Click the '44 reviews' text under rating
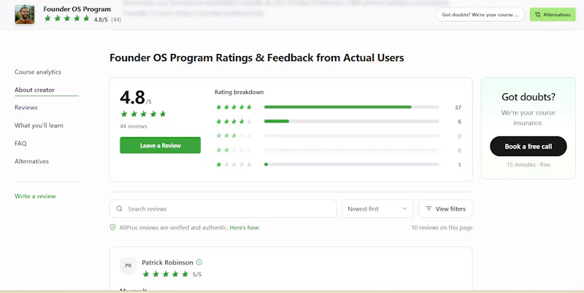The width and height of the screenshot is (584, 293). tap(134, 126)
